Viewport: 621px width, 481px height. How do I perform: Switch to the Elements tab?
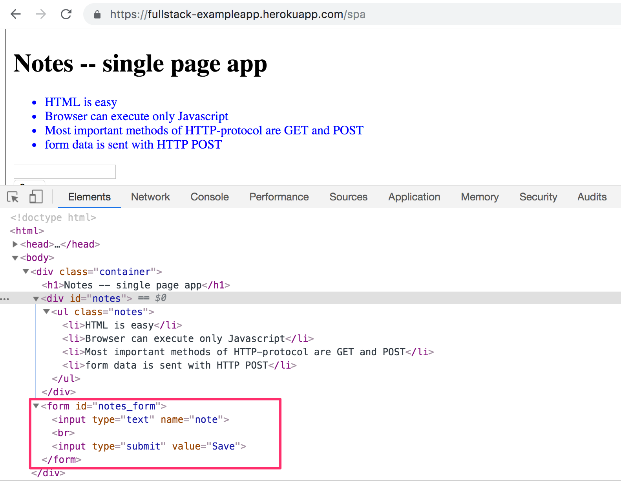(x=89, y=197)
